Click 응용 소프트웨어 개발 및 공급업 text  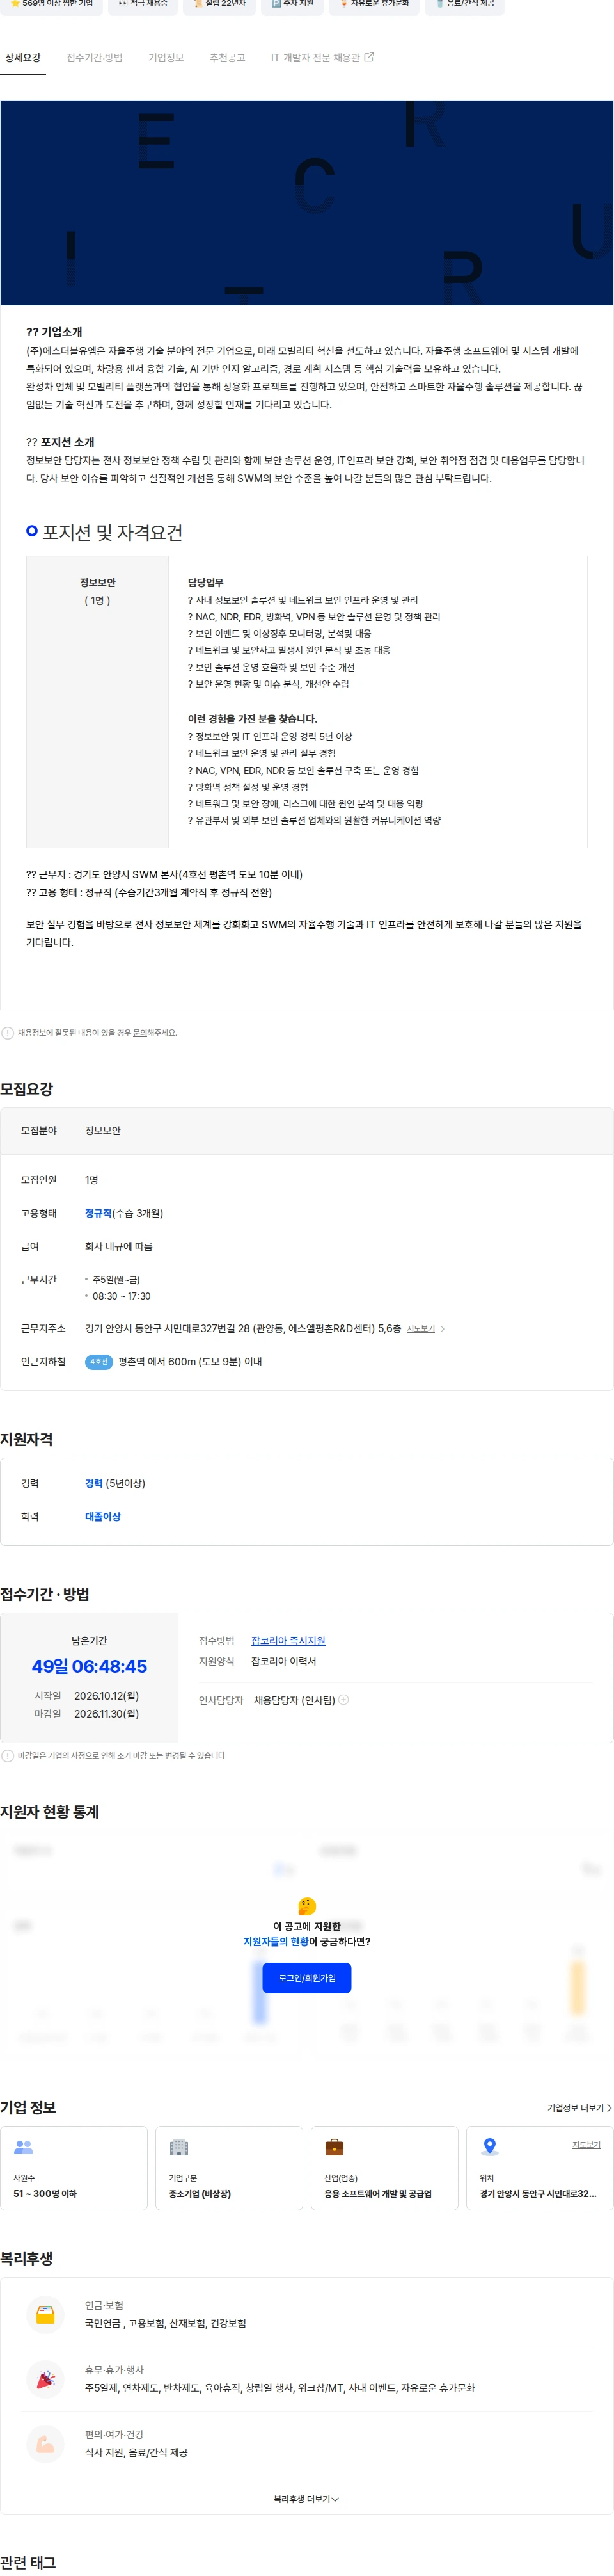(x=379, y=2194)
